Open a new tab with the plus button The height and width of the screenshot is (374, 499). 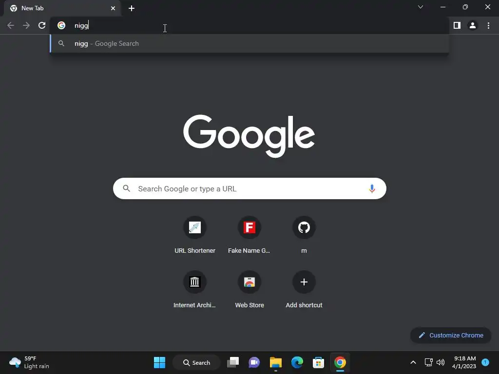click(132, 8)
